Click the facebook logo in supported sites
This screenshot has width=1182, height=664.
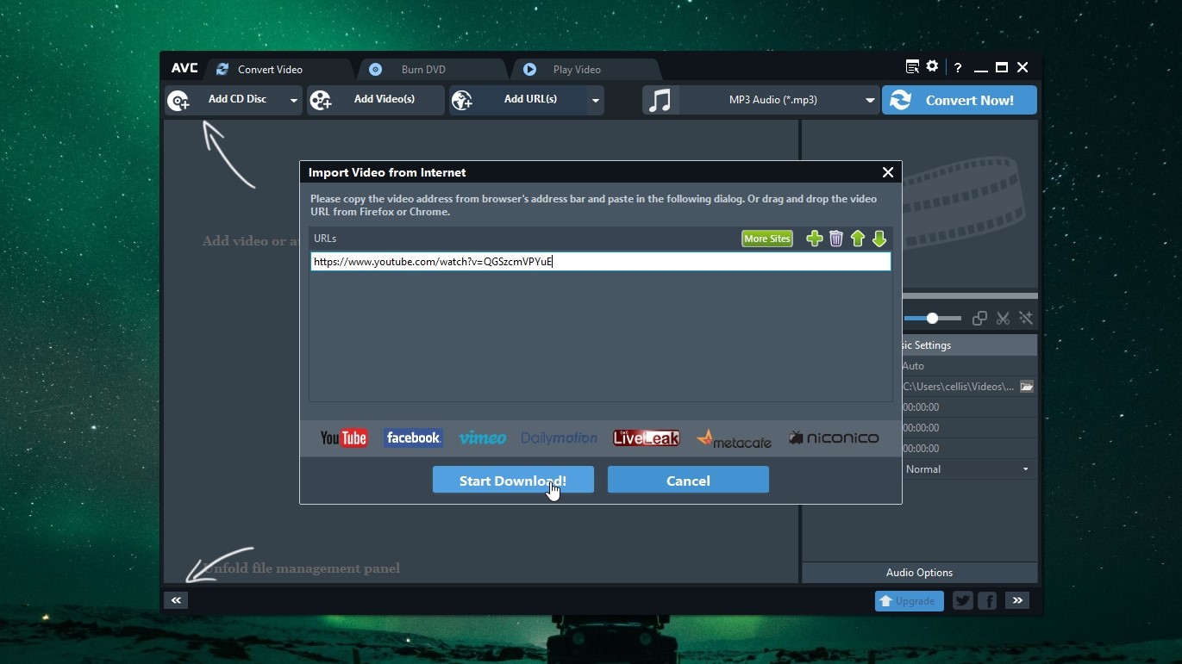(413, 437)
